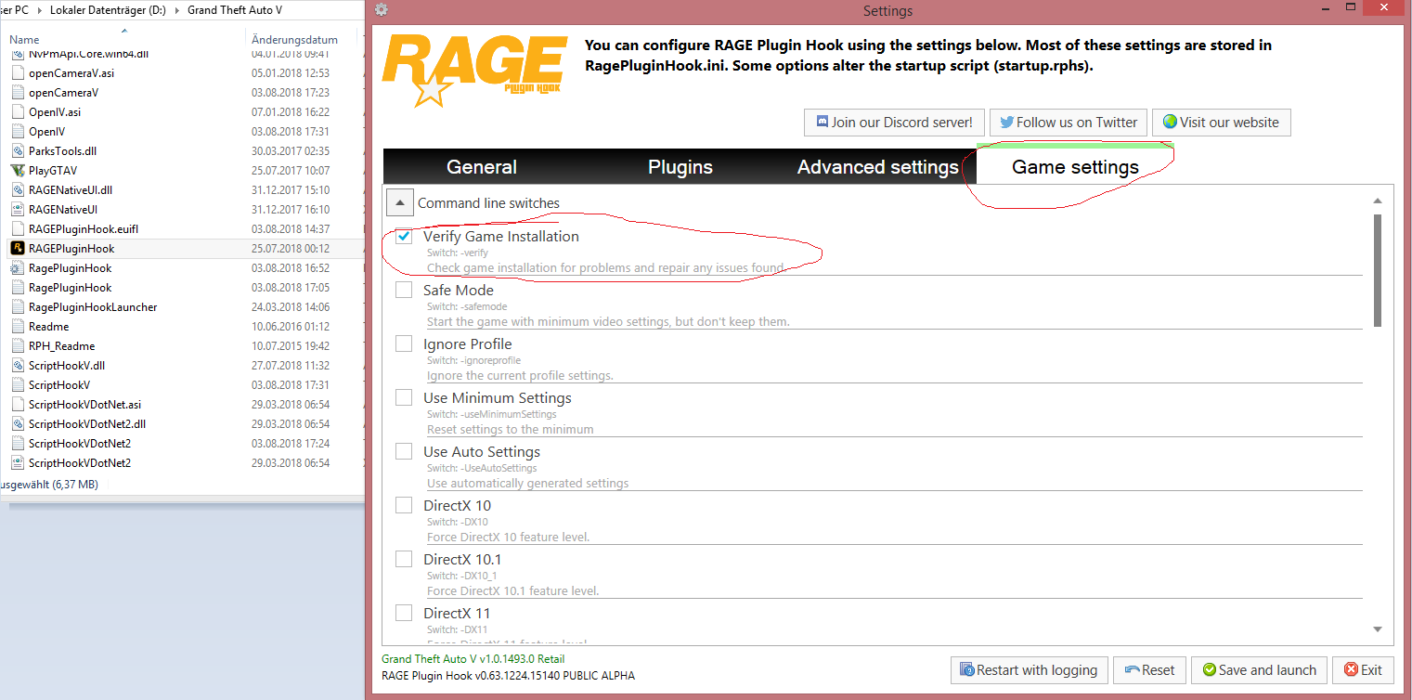Image resolution: width=1412 pixels, height=700 pixels.
Task: Click the RAGEPluginHook icon dated 25.07.2018
Action: coord(17,248)
